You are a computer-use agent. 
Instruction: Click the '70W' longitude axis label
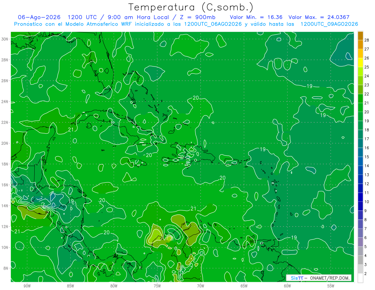pos(201,286)
